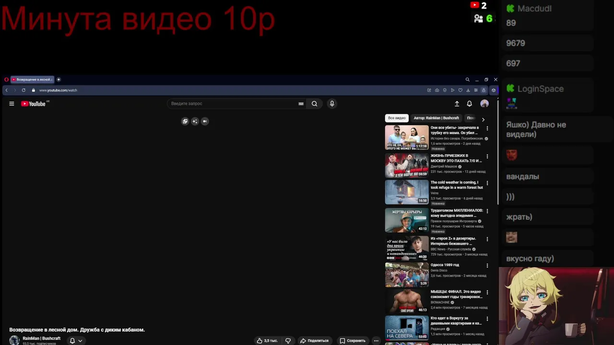614x345 pixels.
Task: Open YouTube notifications bell in header
Action: [470, 103]
